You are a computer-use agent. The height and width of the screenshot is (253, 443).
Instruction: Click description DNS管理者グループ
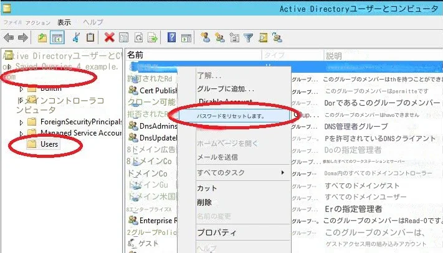356,127
